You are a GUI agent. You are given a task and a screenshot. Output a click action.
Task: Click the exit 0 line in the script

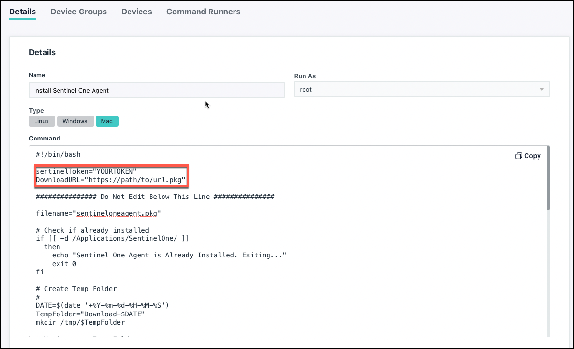(x=64, y=264)
